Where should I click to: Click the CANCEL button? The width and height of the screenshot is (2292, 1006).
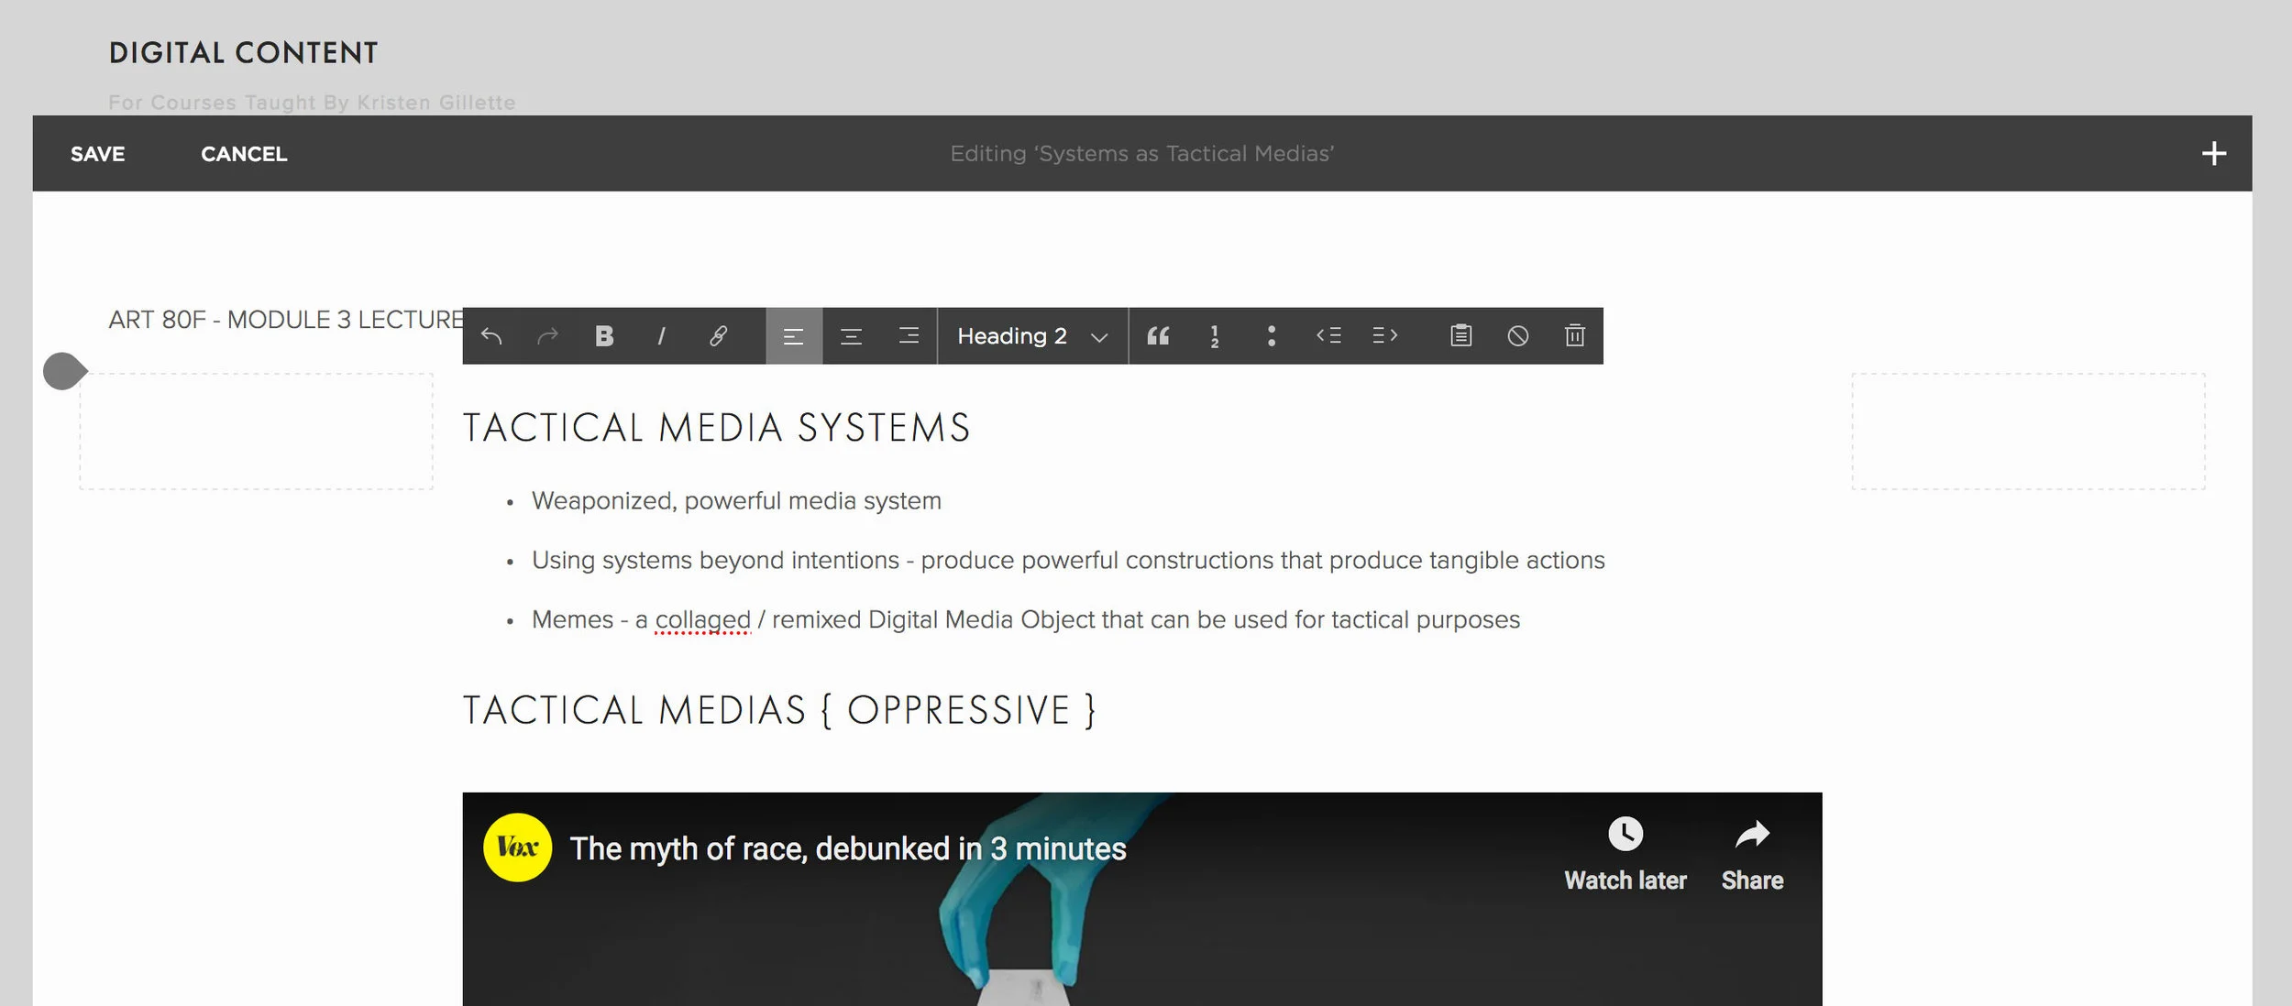pos(244,154)
